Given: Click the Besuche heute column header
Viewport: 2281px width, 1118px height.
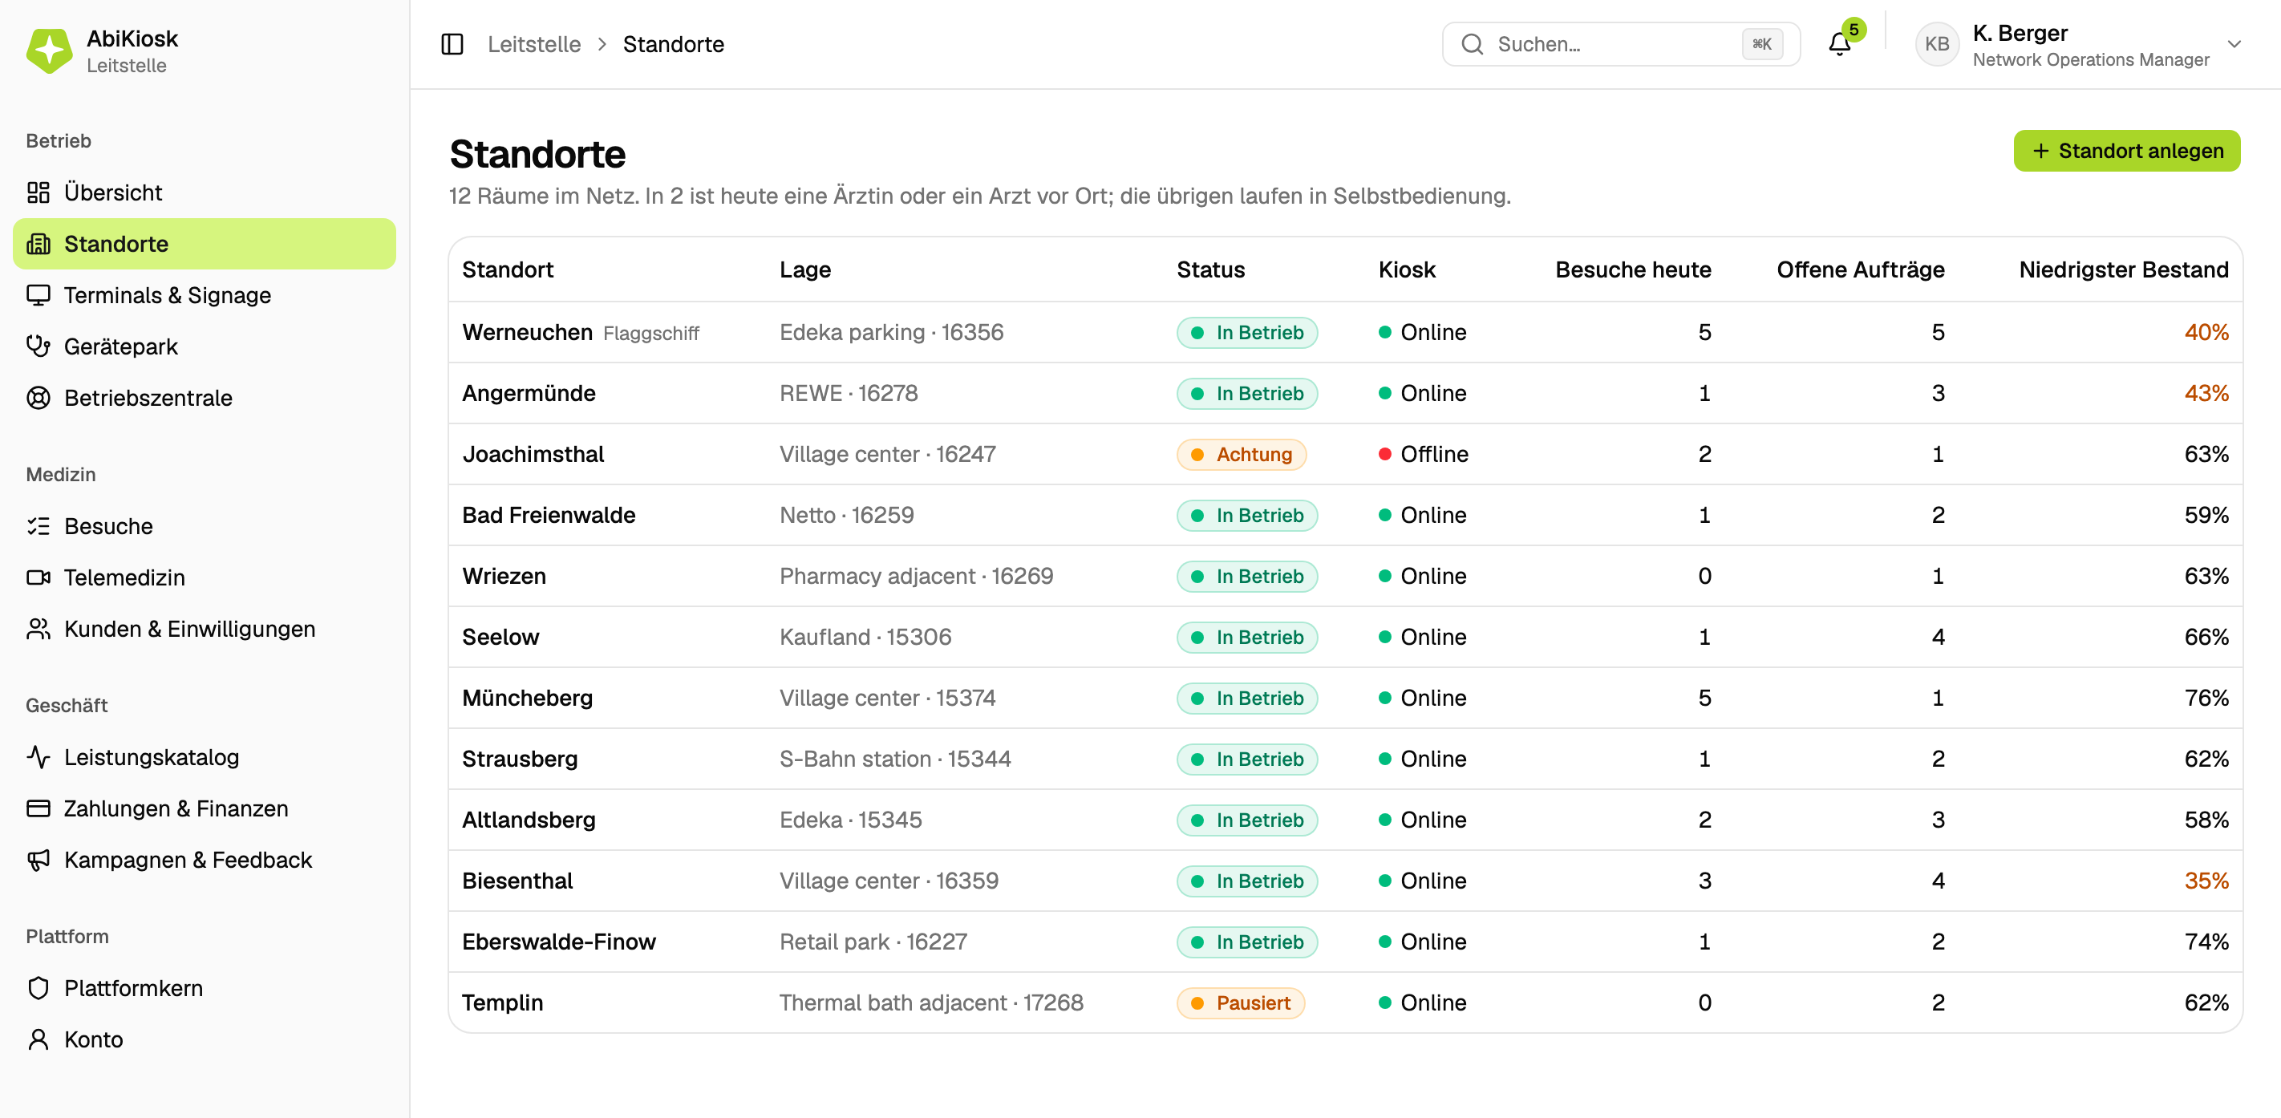Looking at the screenshot, I should click(1633, 270).
